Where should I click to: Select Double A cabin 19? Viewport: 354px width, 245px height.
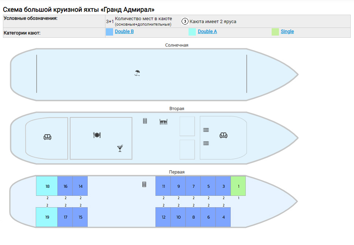click(47, 217)
